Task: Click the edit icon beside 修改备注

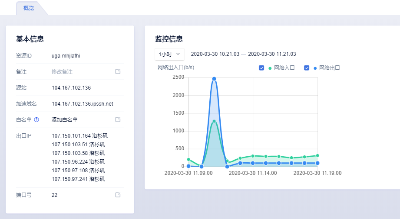Action: click(x=118, y=71)
